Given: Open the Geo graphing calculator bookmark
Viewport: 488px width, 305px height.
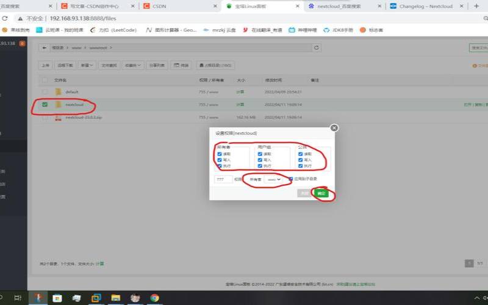Looking at the screenshot, I should click(x=171, y=30).
